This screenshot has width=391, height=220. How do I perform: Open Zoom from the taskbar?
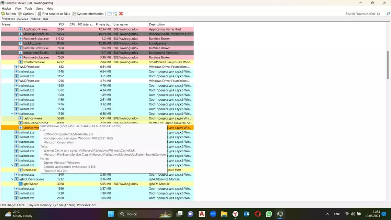pos(213,214)
